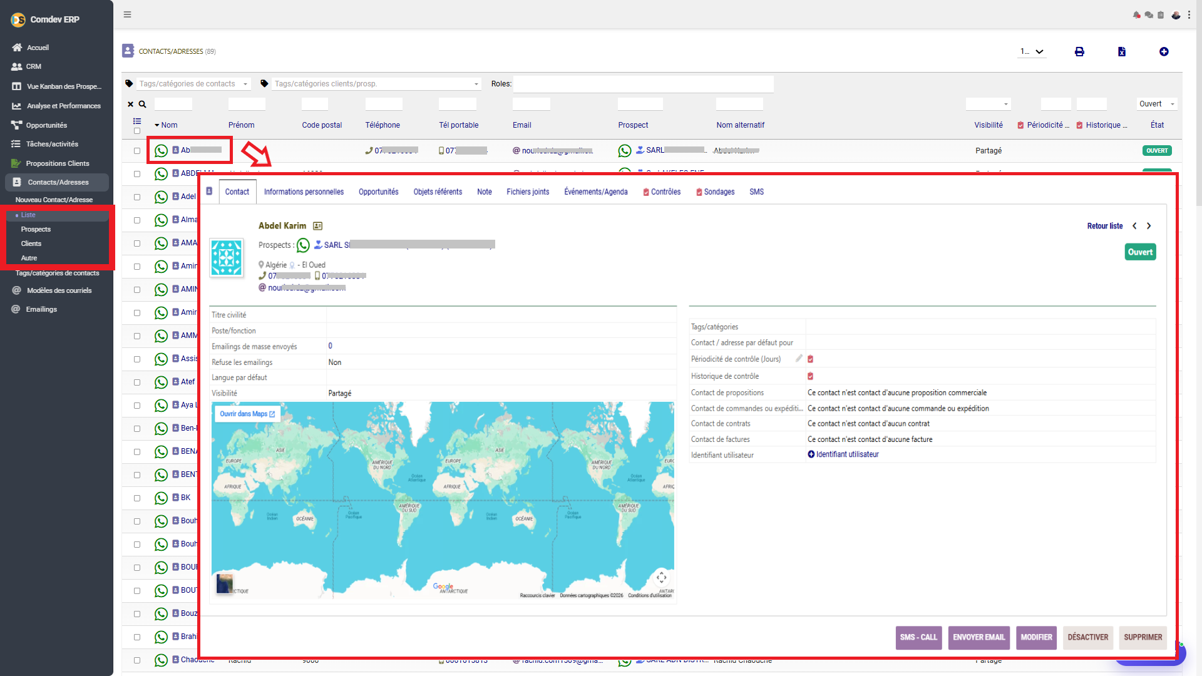Click Ouvrir dans Maps link

click(247, 414)
